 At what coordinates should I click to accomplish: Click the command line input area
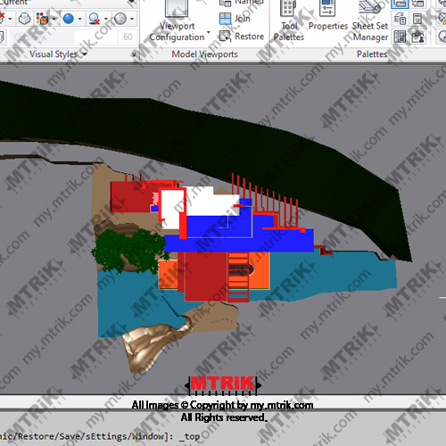pyautogui.click(x=223, y=436)
